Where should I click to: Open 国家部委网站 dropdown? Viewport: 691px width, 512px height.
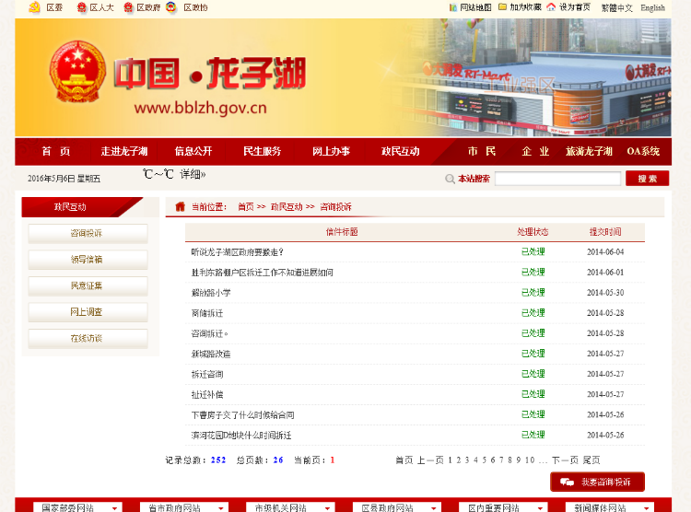tap(77, 507)
